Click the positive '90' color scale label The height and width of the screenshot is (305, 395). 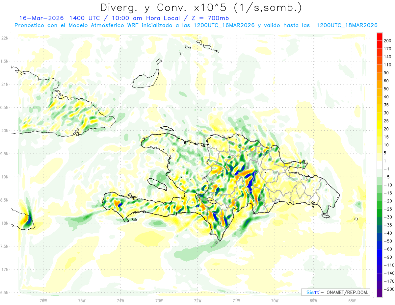pos(386,73)
